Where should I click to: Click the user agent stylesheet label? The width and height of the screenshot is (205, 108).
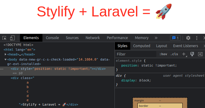(x=183, y=75)
